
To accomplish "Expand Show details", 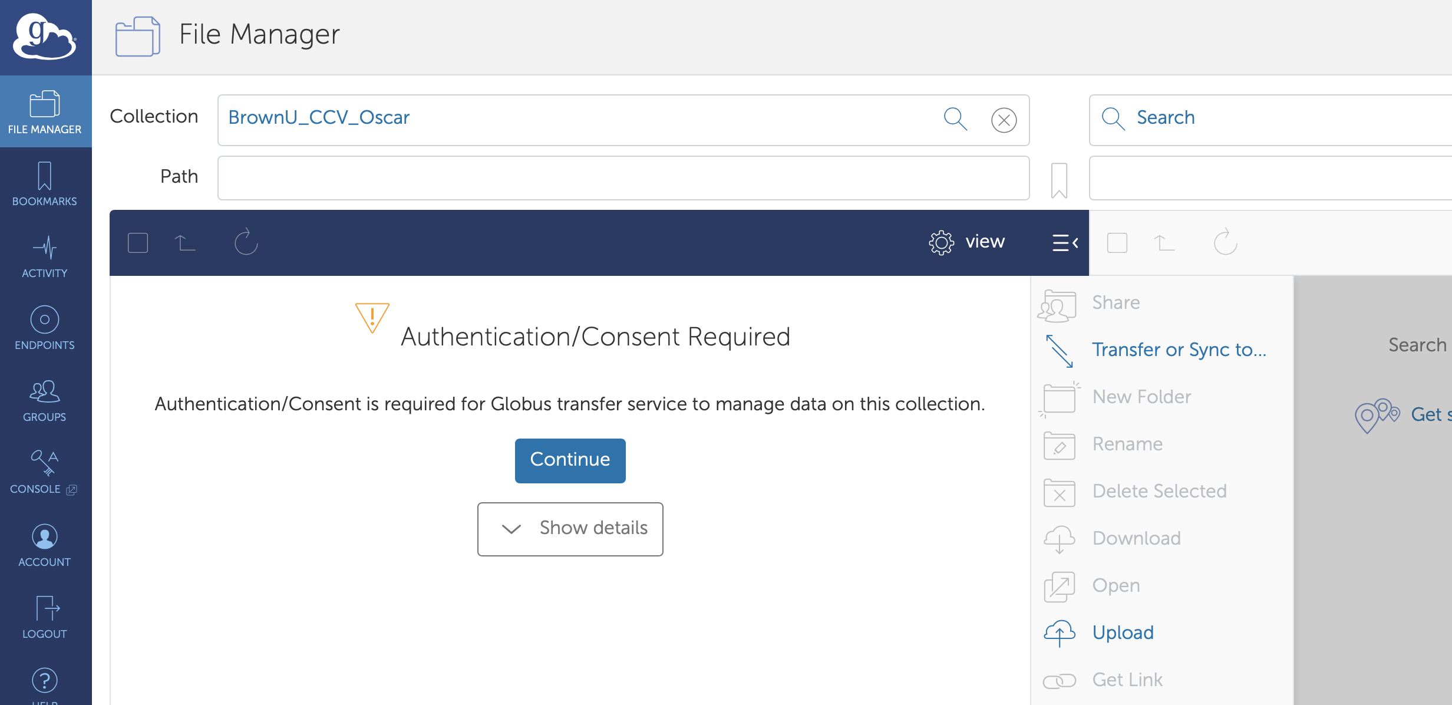I will [x=570, y=529].
